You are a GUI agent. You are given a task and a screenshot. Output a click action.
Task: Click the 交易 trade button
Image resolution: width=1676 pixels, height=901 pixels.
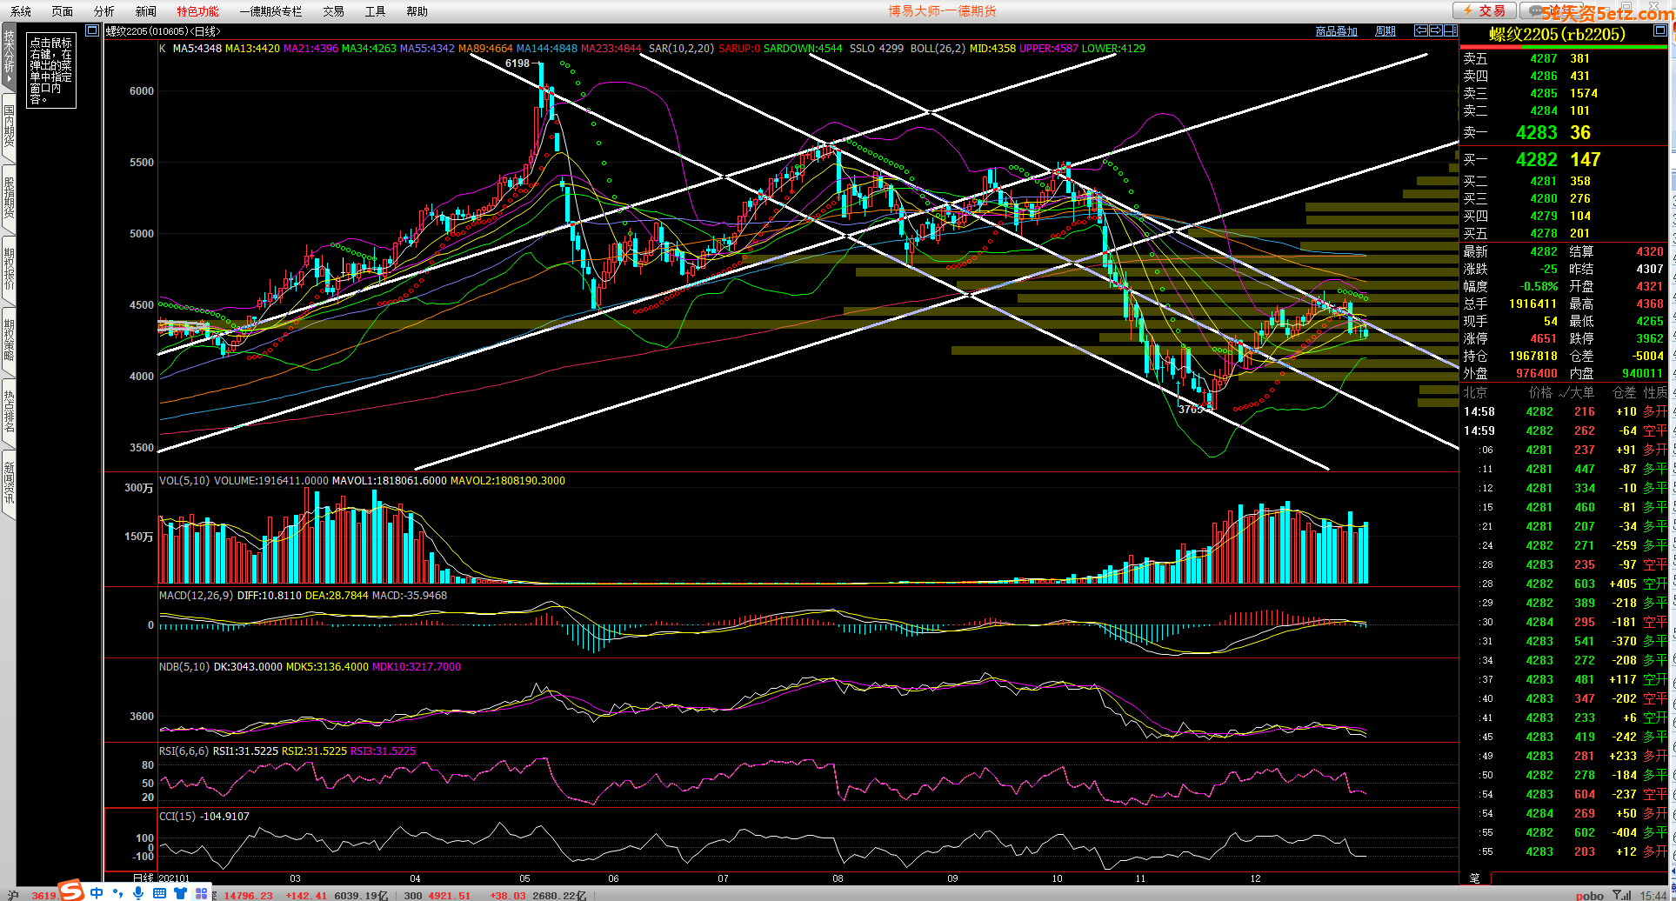point(1484,10)
